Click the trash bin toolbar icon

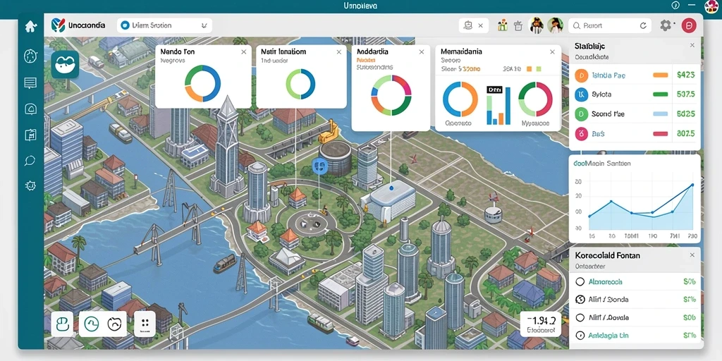click(518, 26)
